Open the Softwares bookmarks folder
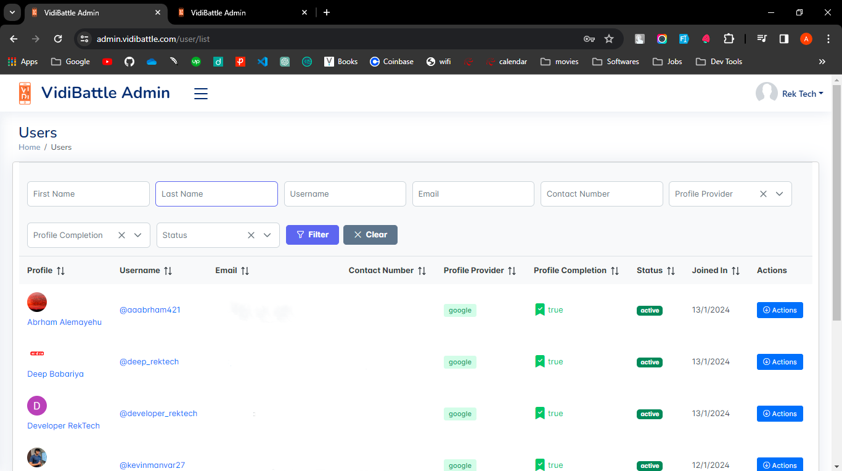842x471 pixels. pyautogui.click(x=615, y=62)
